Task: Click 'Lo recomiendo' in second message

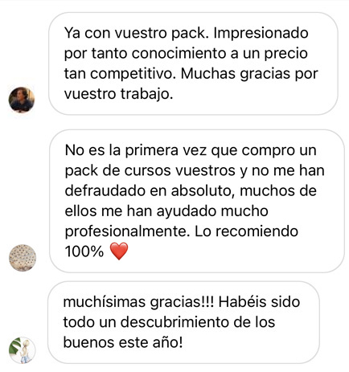Action: click(246, 231)
